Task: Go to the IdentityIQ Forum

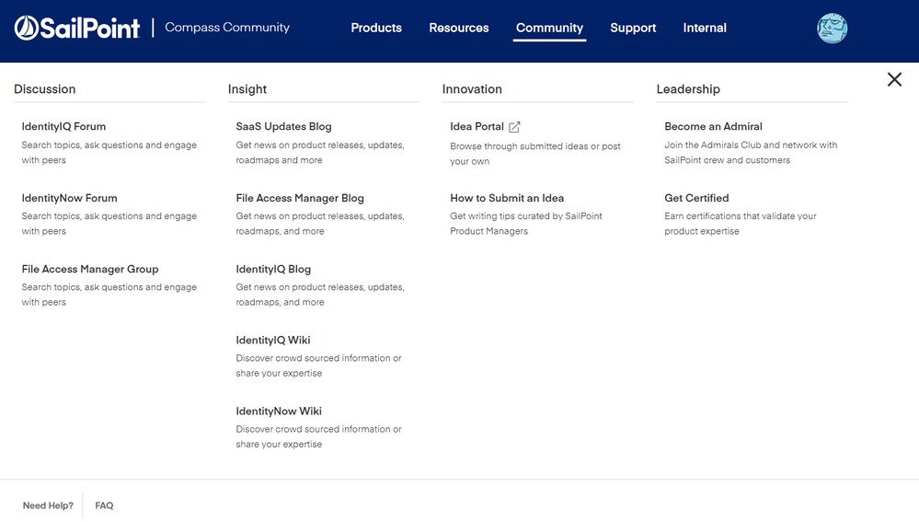Action: [x=63, y=126]
